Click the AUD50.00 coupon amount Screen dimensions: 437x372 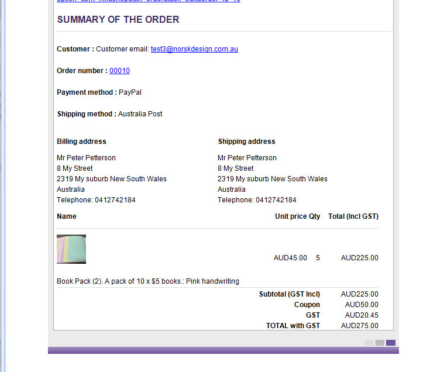(362, 305)
